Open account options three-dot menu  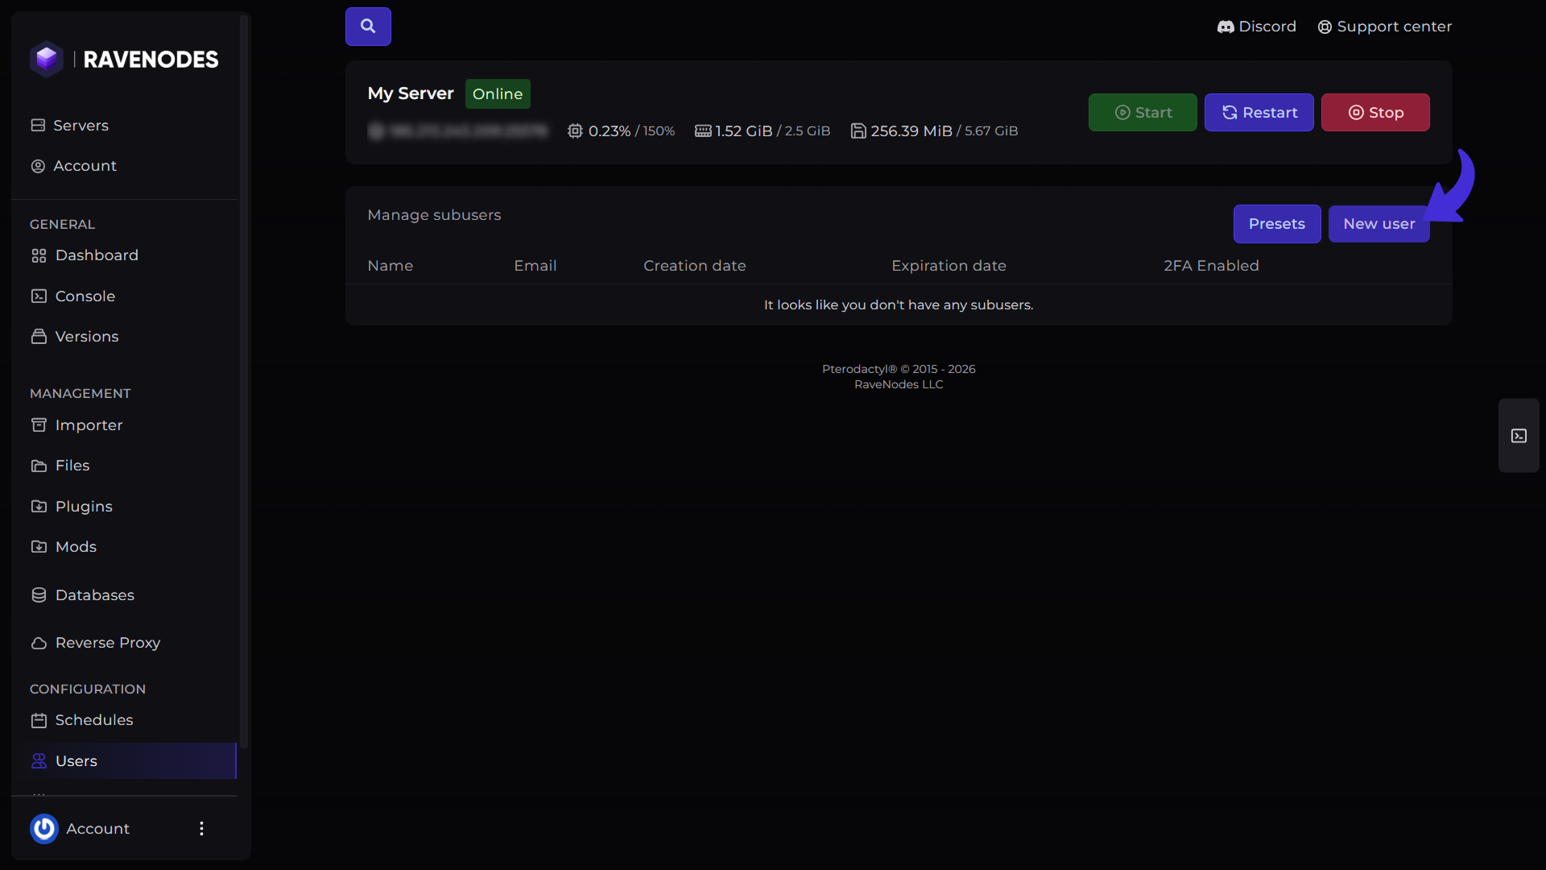point(201,829)
